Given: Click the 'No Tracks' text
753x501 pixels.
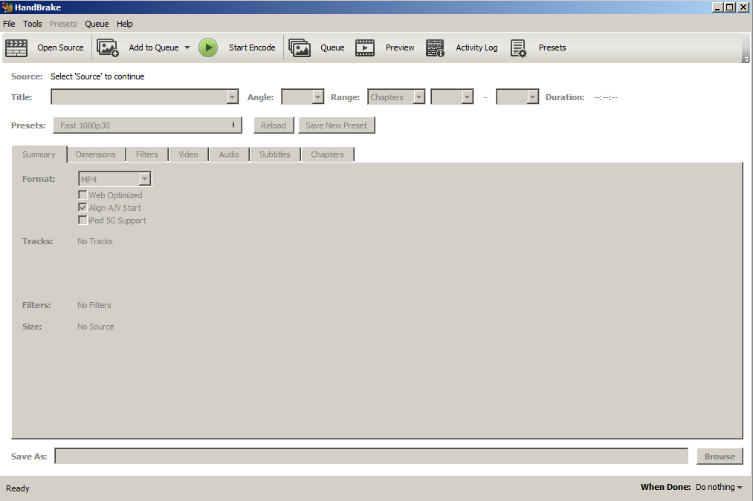Looking at the screenshot, I should pyautogui.click(x=95, y=241).
